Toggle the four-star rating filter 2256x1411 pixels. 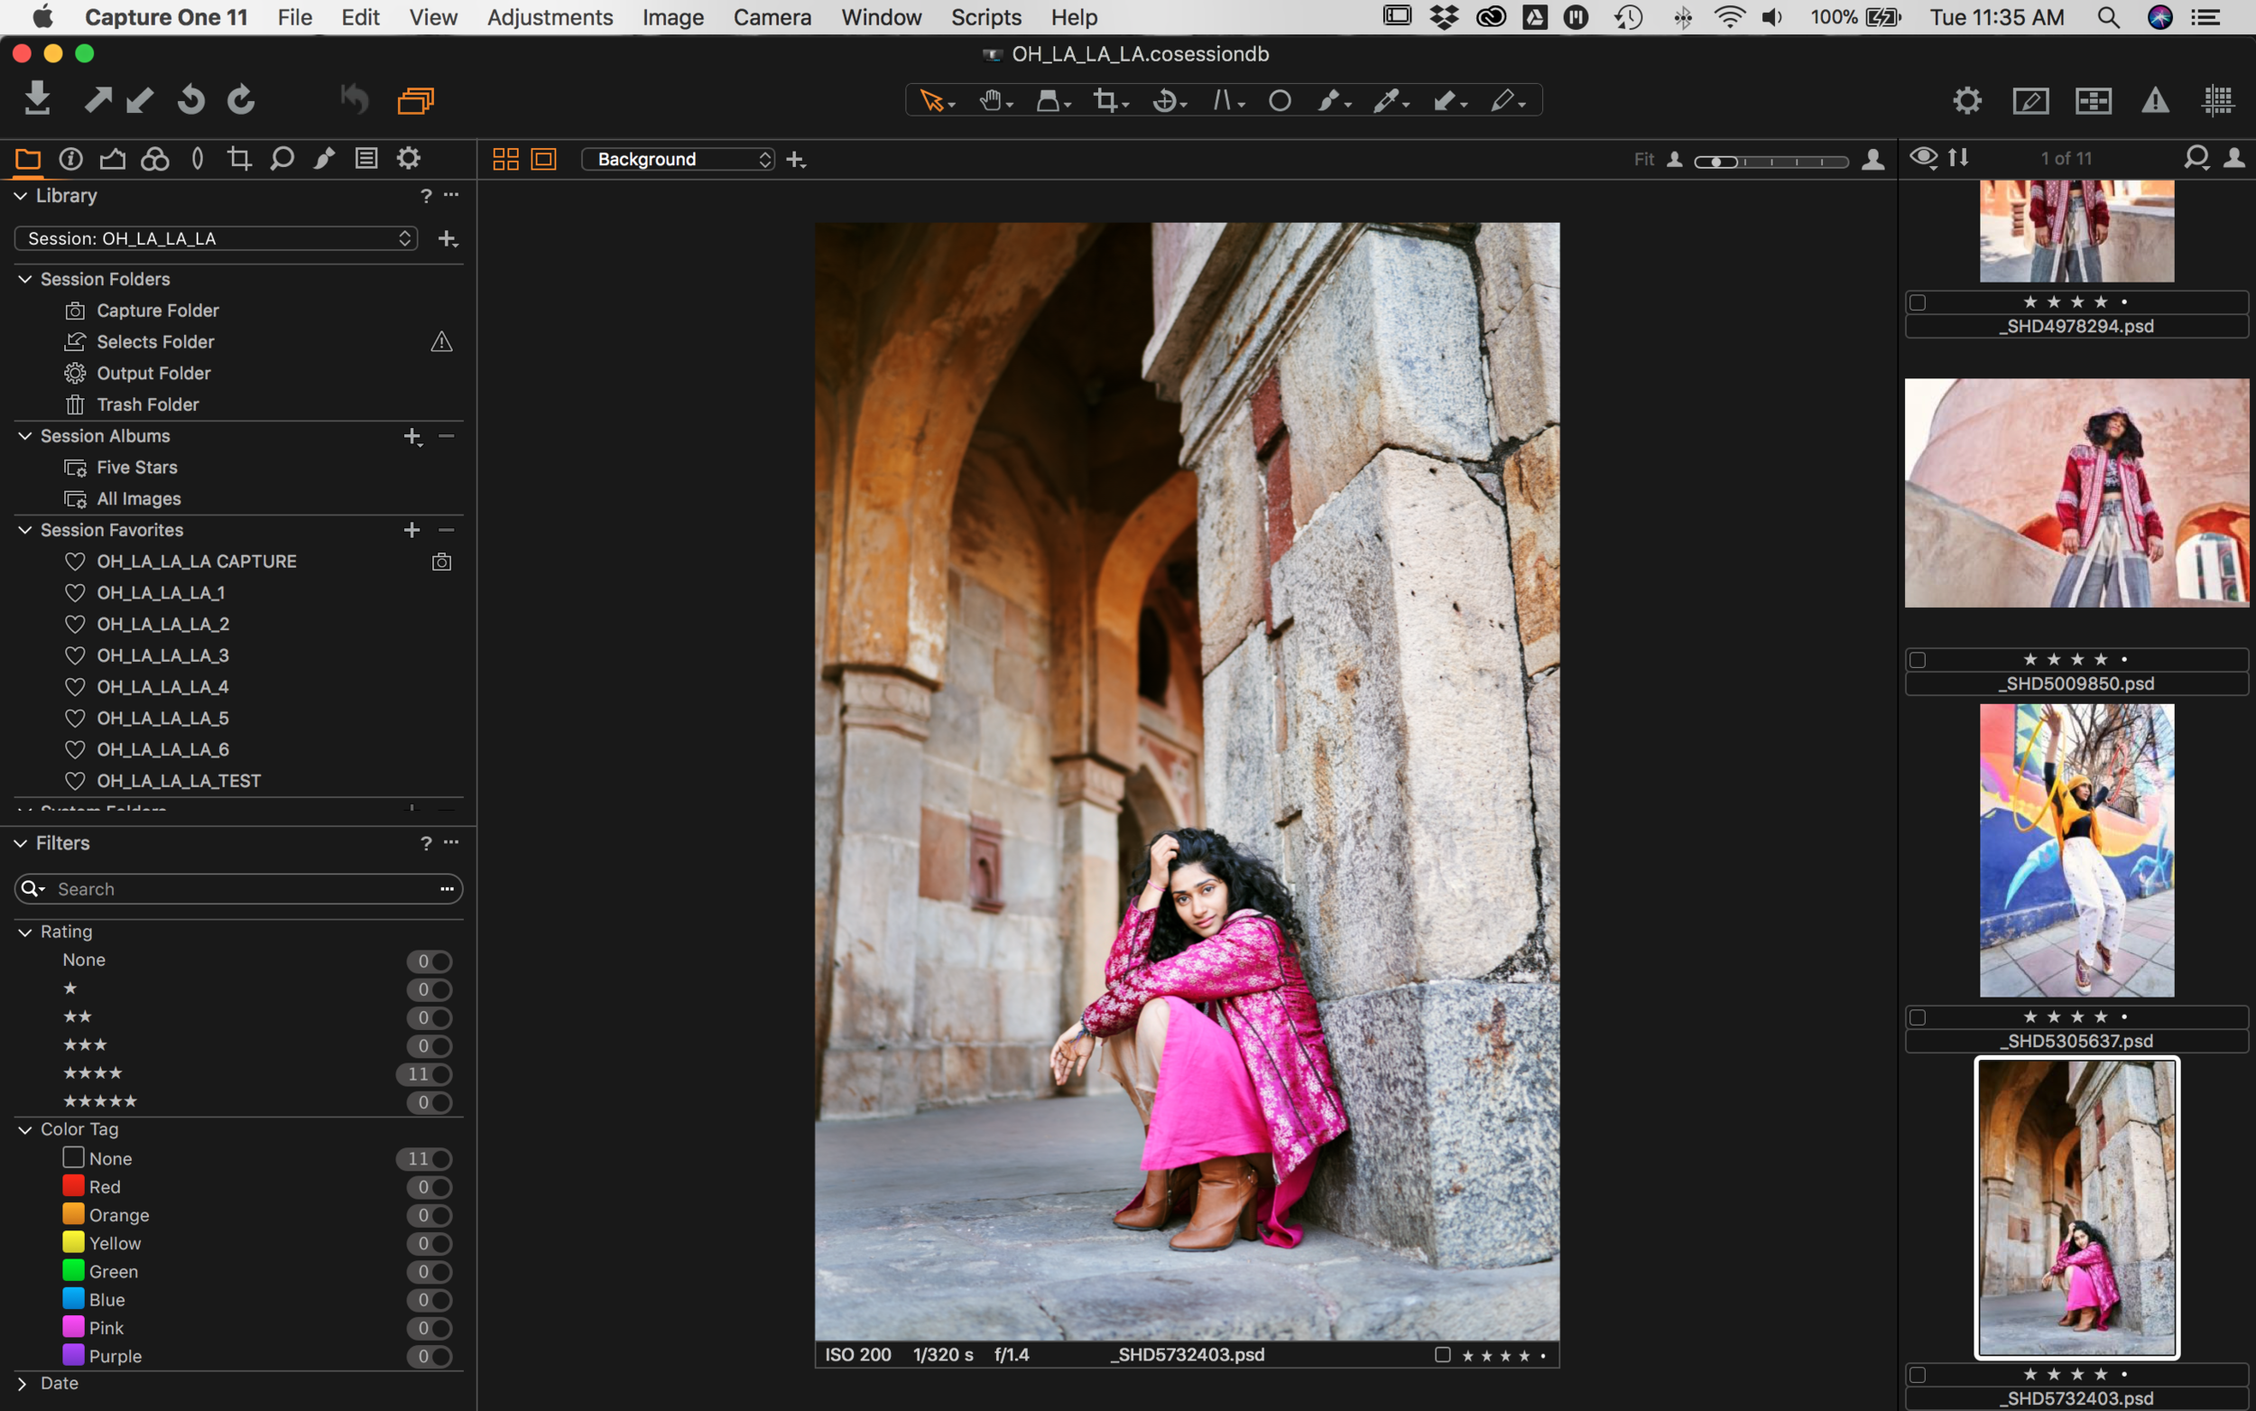(x=424, y=1074)
